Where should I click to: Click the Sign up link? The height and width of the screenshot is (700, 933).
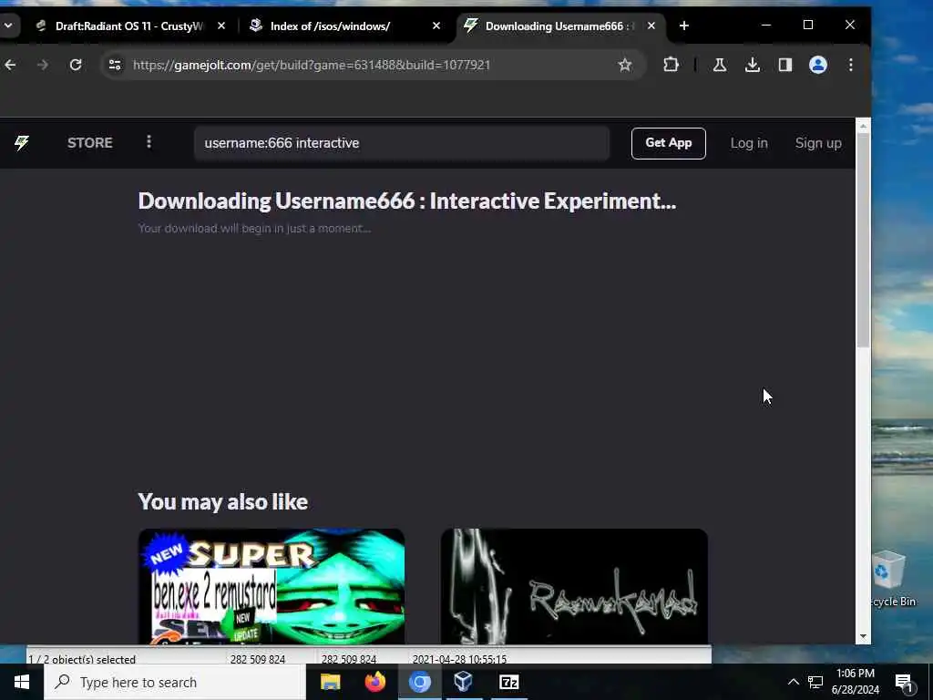pos(818,143)
